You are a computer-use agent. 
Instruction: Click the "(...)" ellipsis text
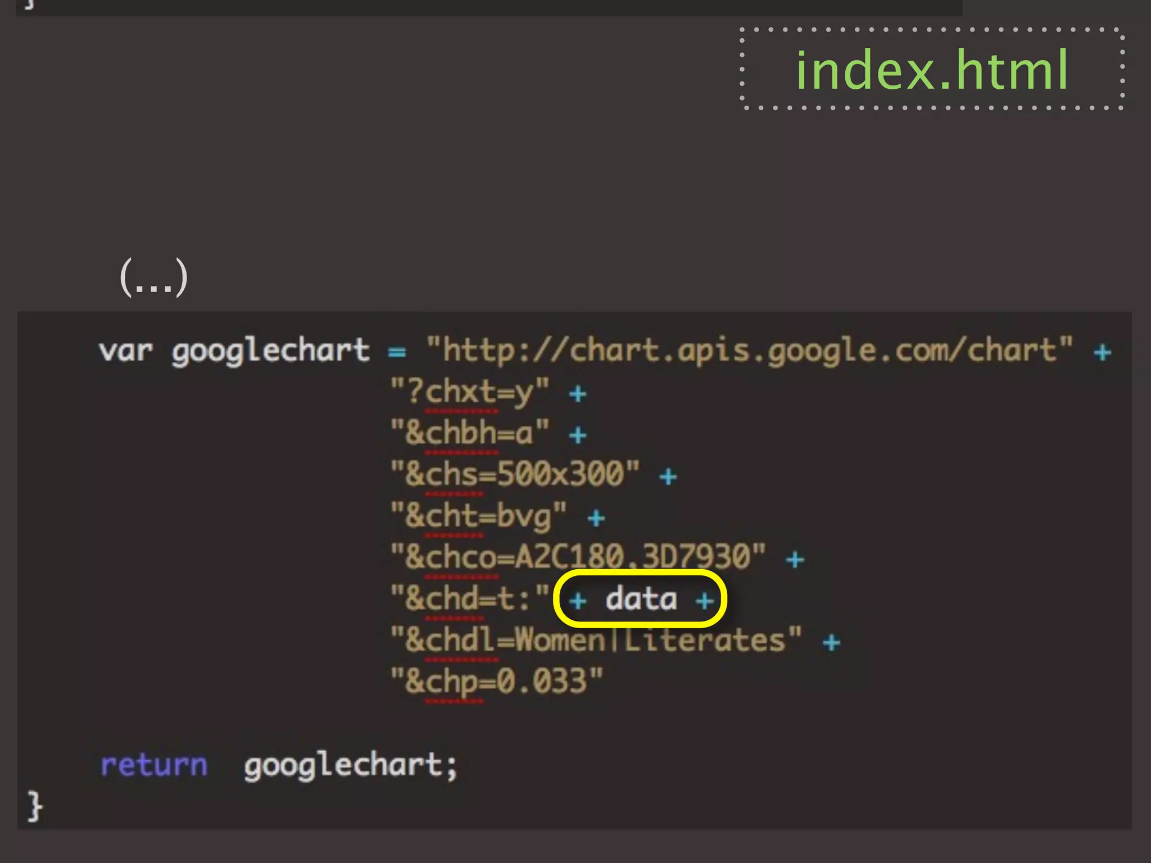pyautogui.click(x=153, y=276)
